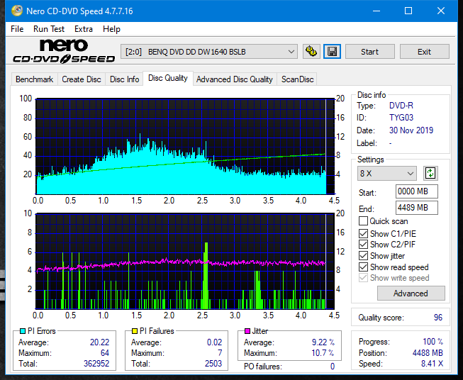463x380 pixels.
Task: Open the Extra menu
Action: click(x=84, y=29)
